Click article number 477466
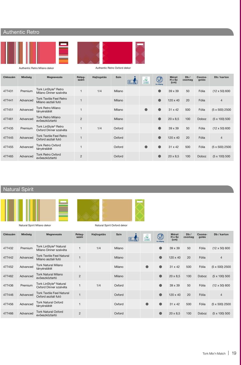The width and height of the screenshot is (241, 365). coord(8,313)
